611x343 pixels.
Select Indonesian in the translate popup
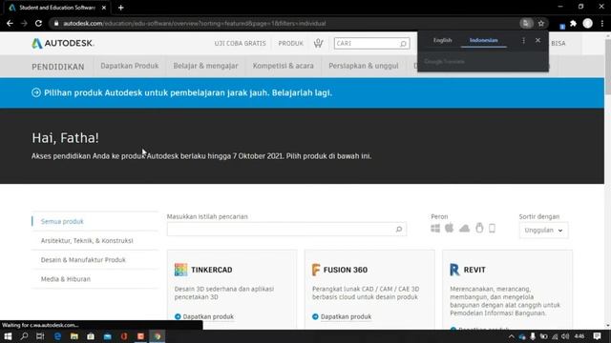pyautogui.click(x=484, y=40)
